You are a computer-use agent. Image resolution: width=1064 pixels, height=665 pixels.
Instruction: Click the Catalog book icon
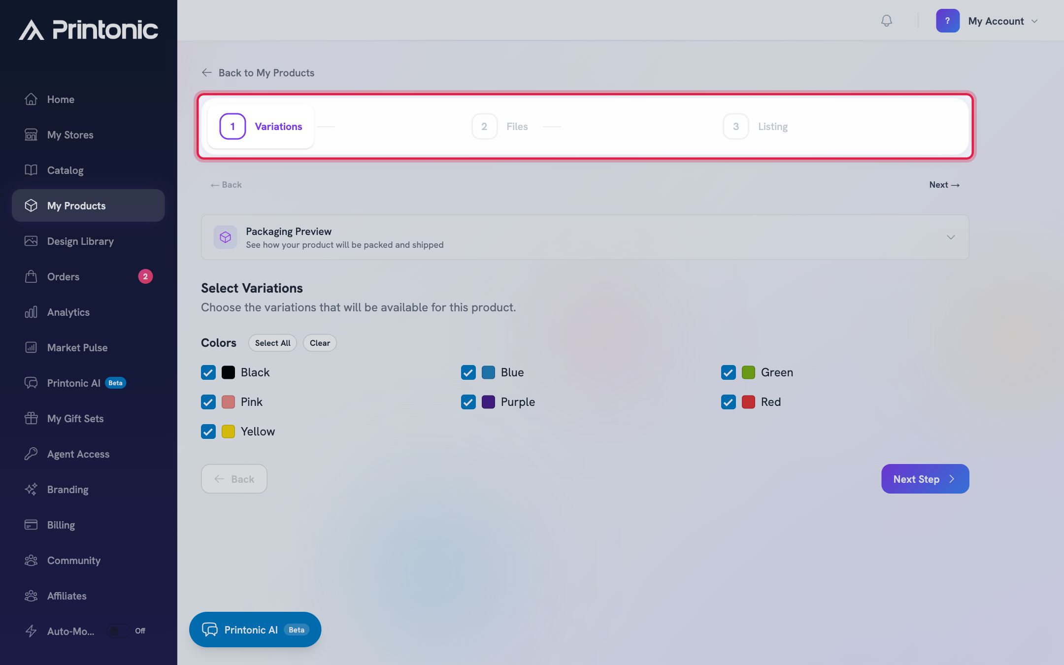[x=31, y=170]
